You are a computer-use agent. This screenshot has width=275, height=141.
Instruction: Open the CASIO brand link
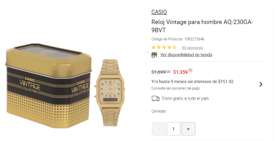coord(159,12)
